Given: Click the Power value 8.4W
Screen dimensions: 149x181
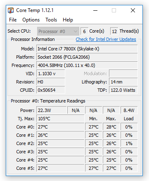Looking at the screenshot, I should point(129,110).
